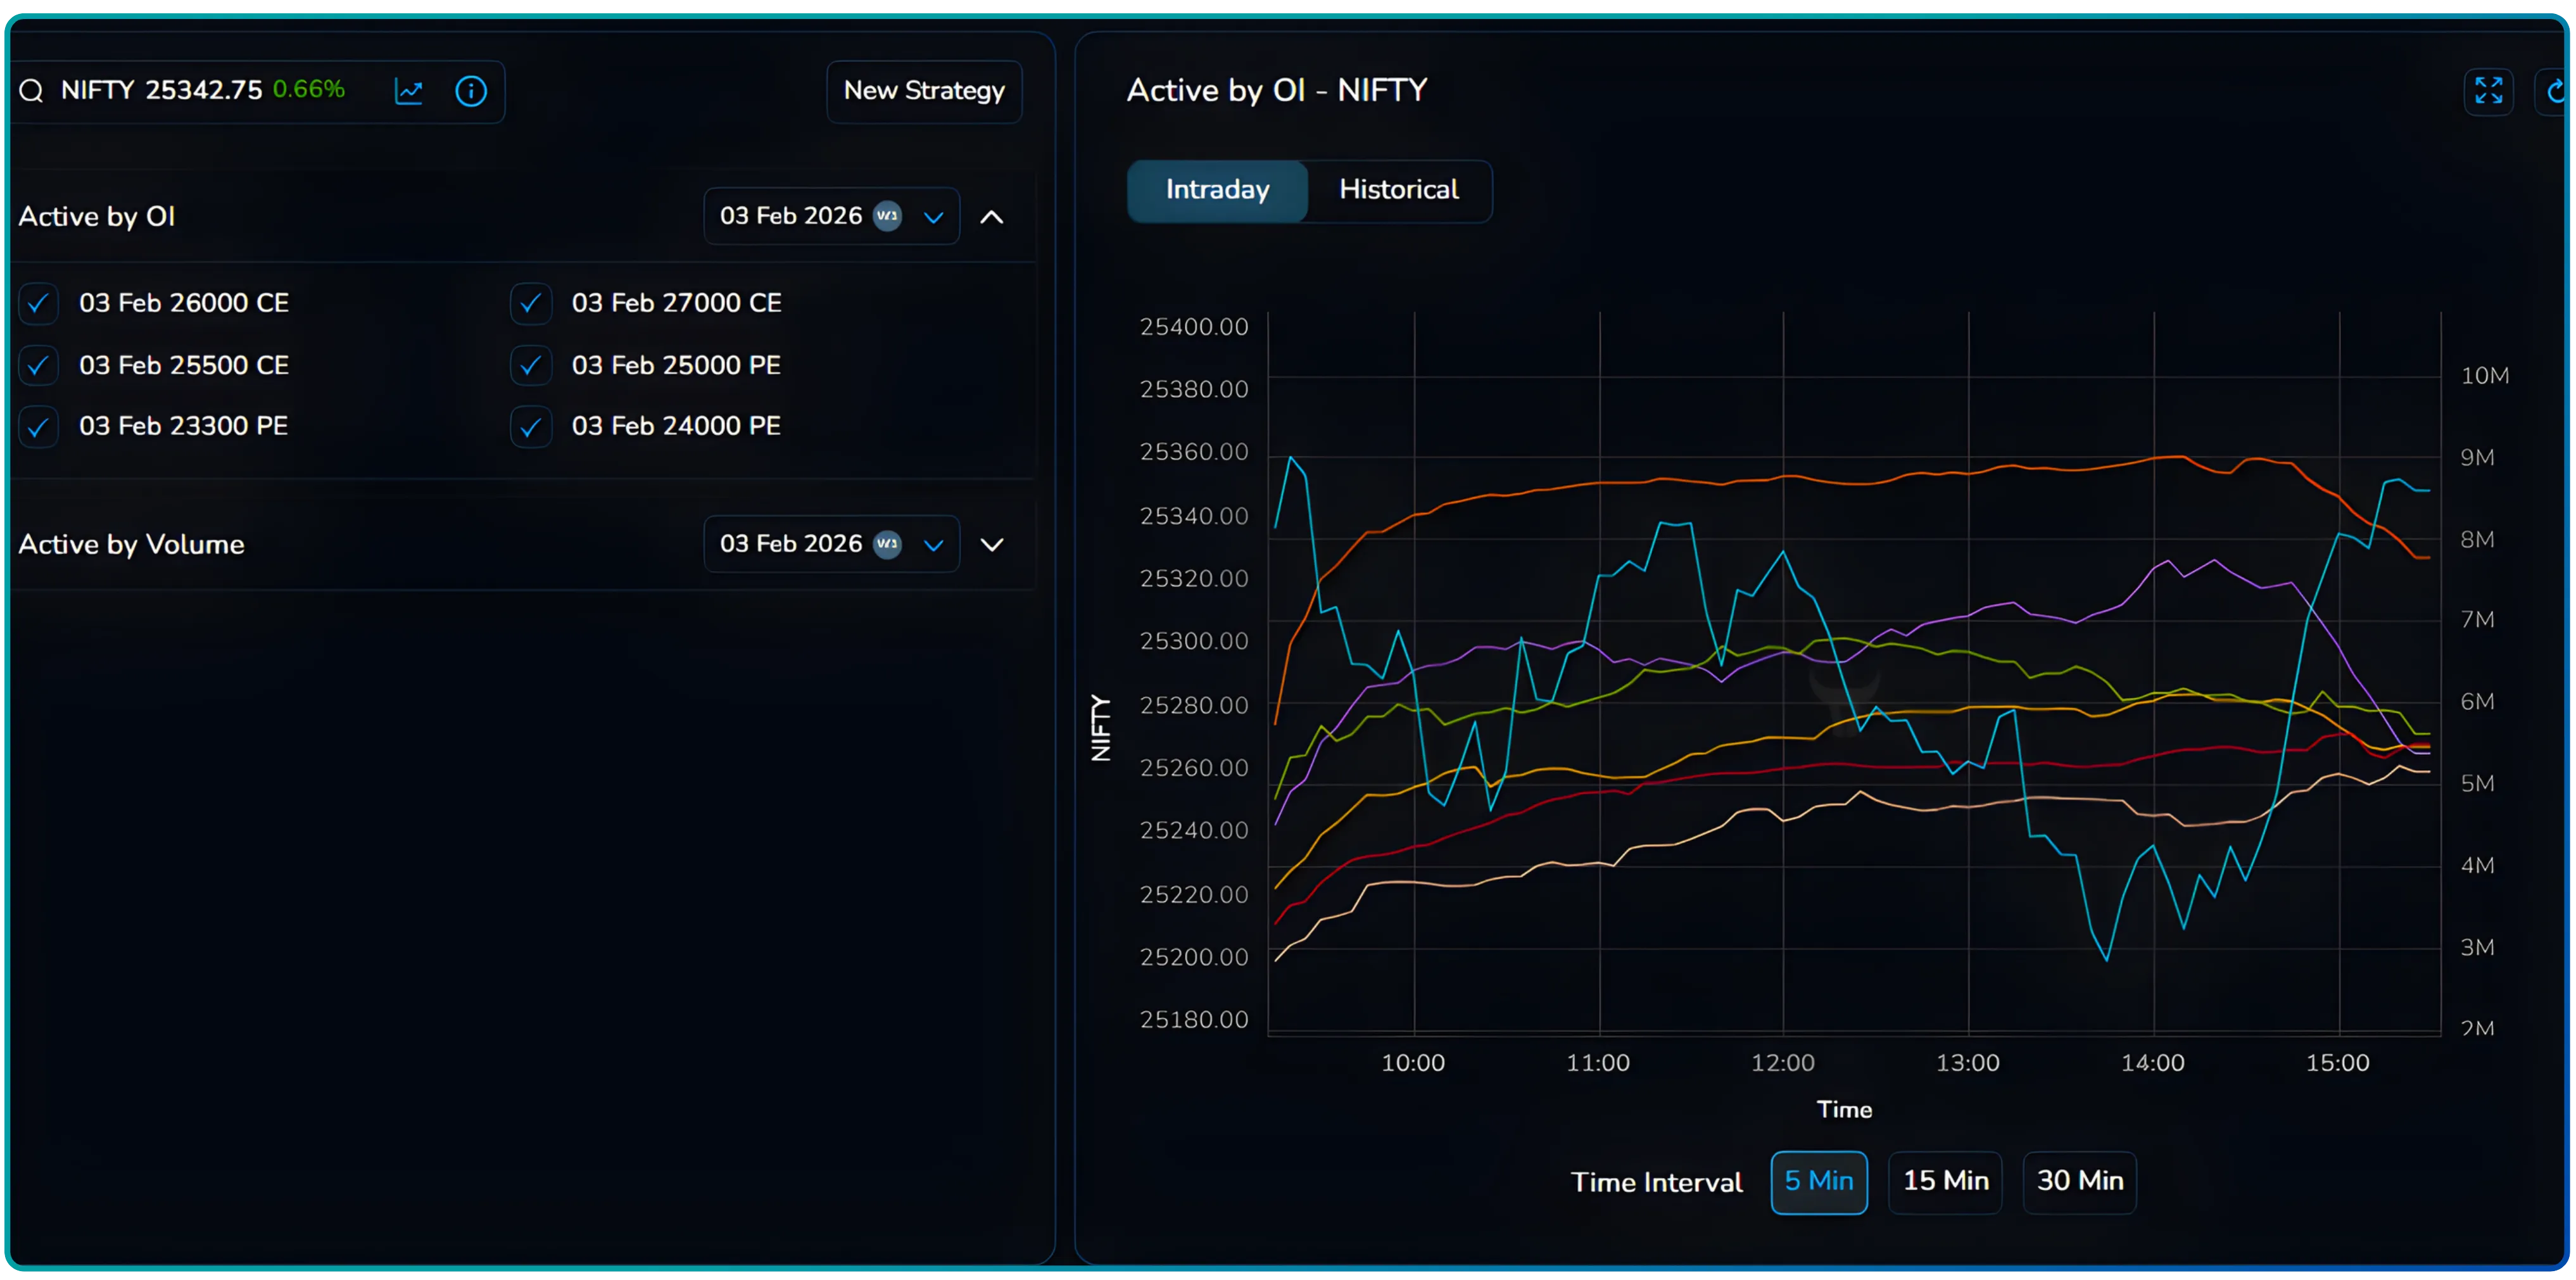Viewport: 2576px width, 1280px height.
Task: Select the Intraday tab
Action: 1216,190
